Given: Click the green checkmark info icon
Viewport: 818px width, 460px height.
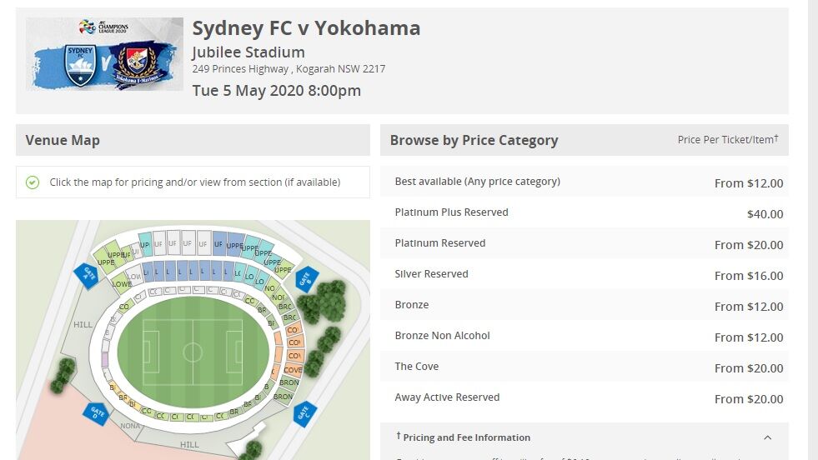Looking at the screenshot, I should pos(33,182).
